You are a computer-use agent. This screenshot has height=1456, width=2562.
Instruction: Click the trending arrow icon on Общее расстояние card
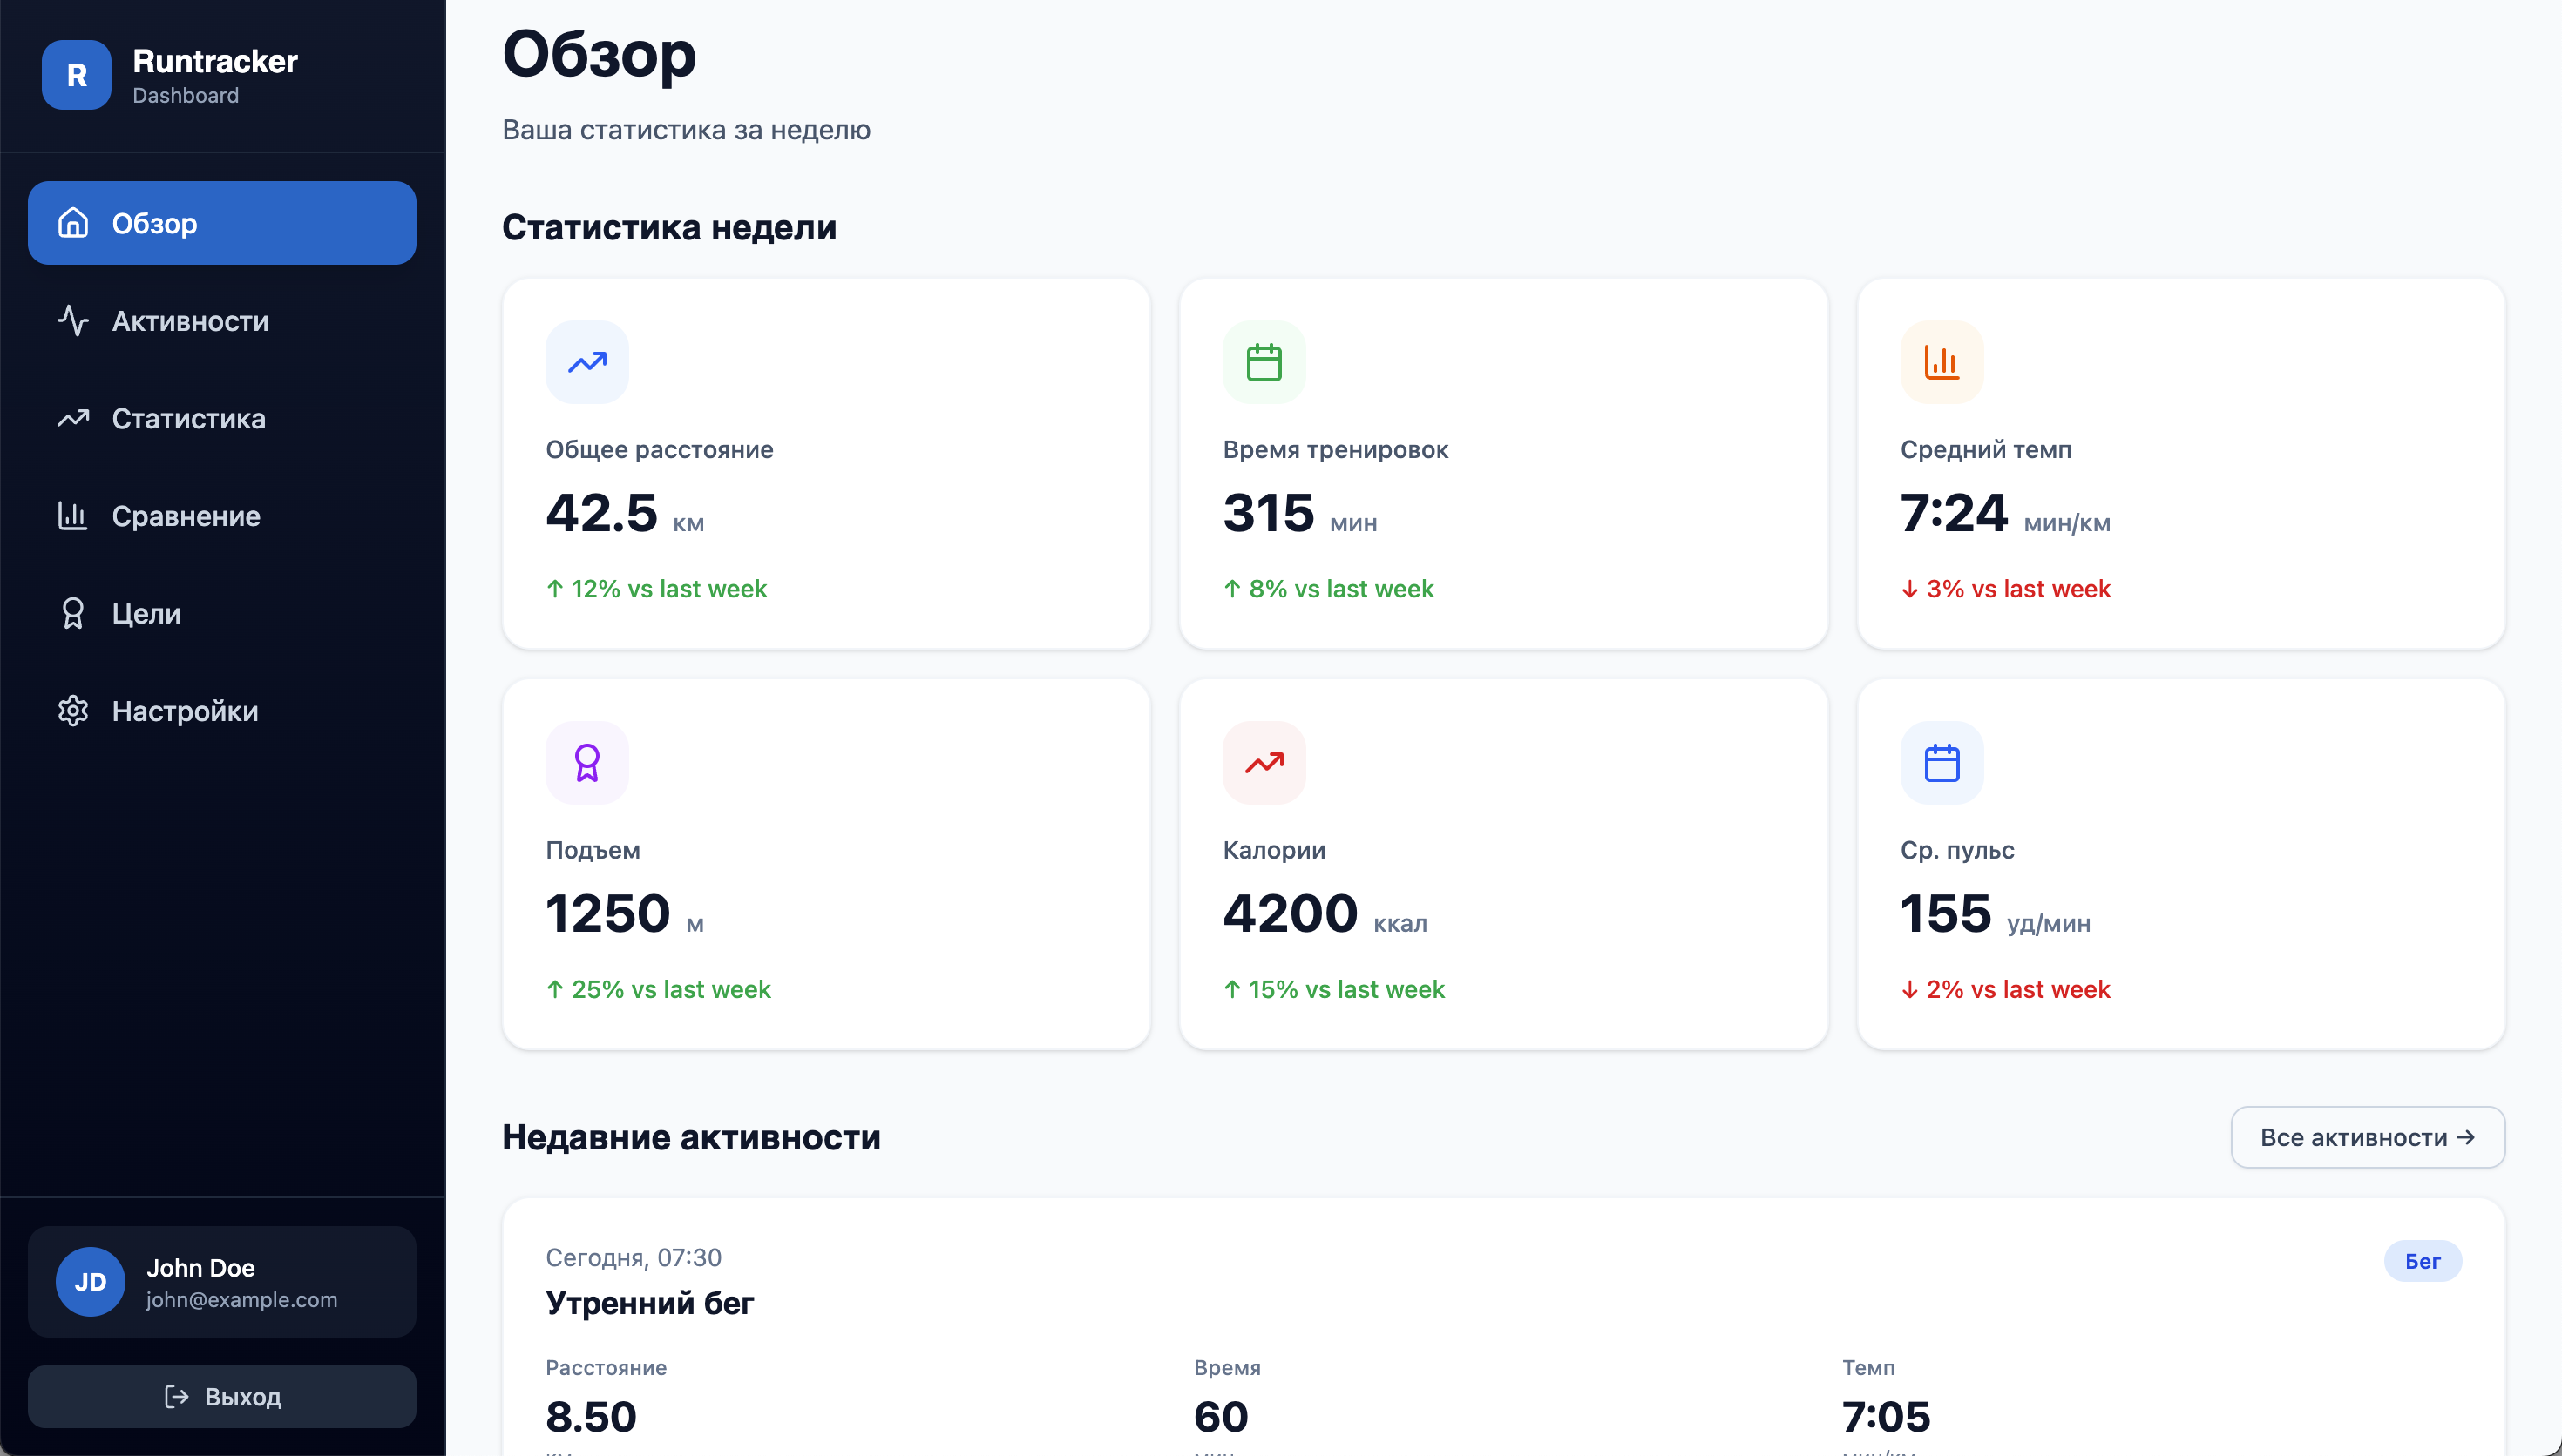click(586, 362)
